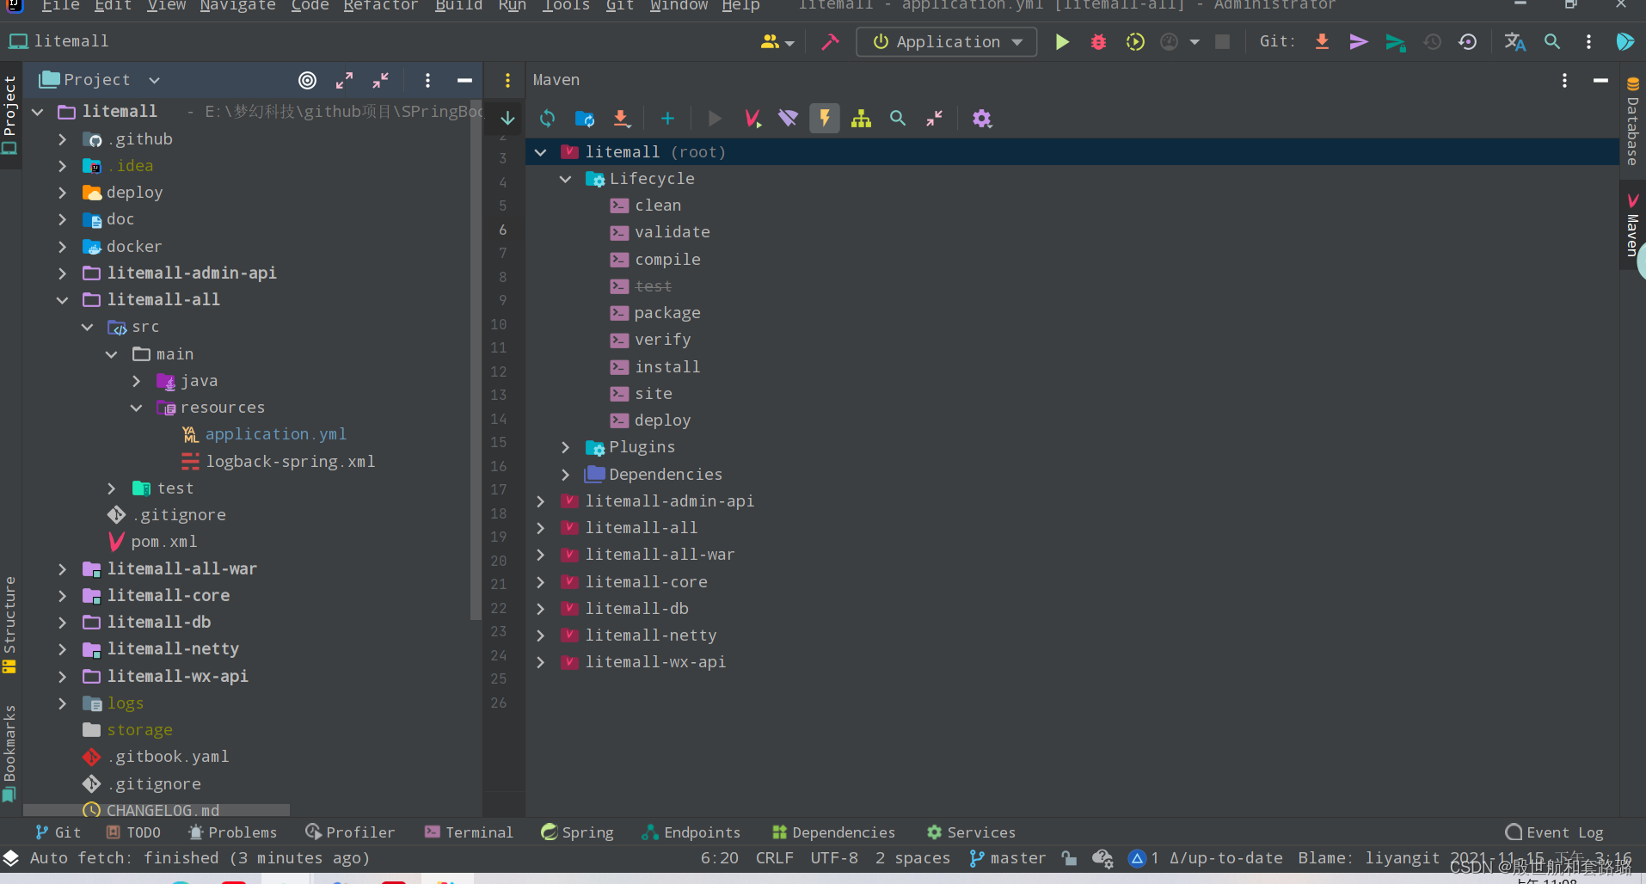Debug the Application with bug icon
This screenshot has width=1646, height=884.
pyautogui.click(x=1098, y=42)
